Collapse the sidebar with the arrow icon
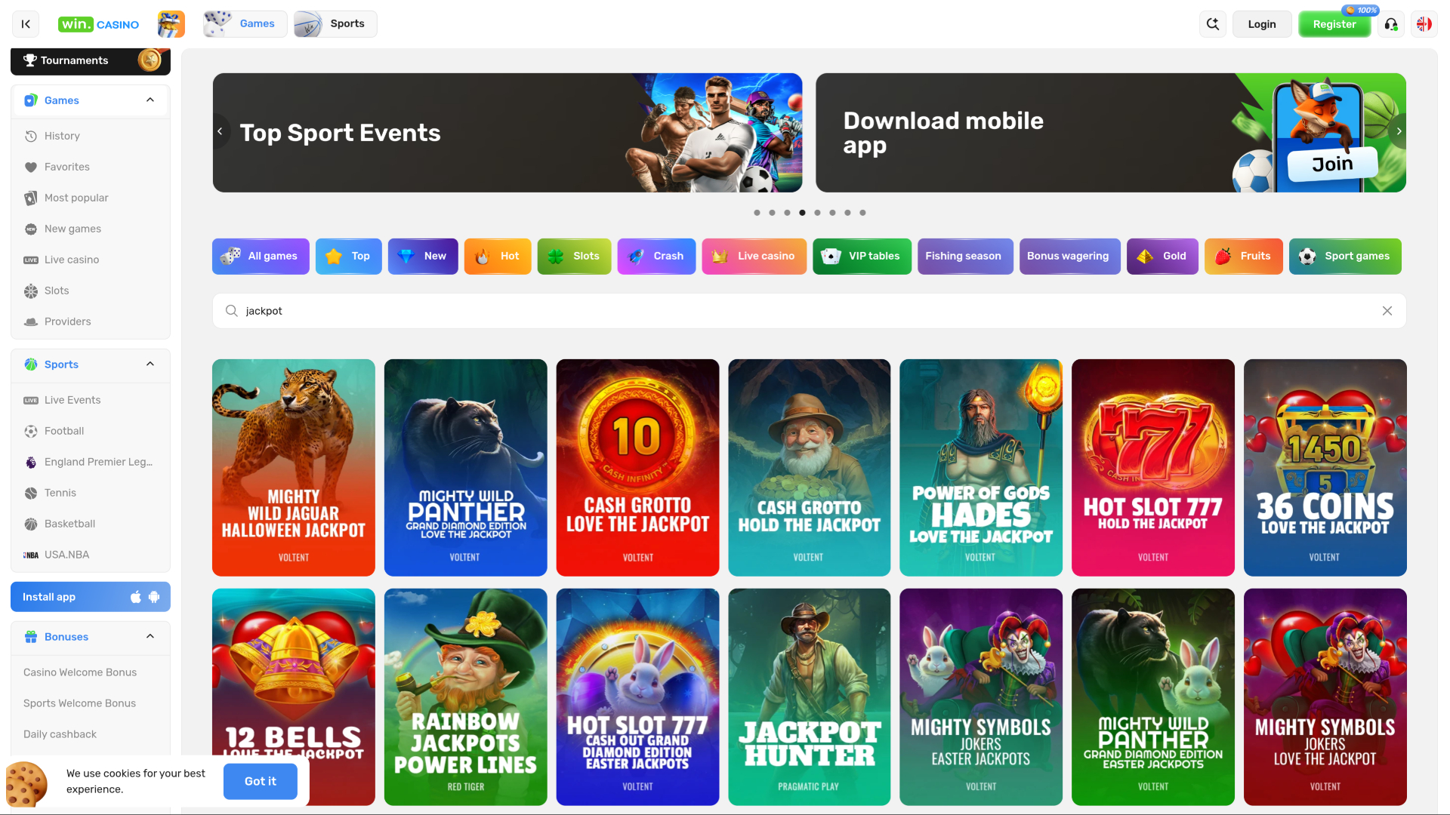This screenshot has width=1450, height=815. click(26, 24)
